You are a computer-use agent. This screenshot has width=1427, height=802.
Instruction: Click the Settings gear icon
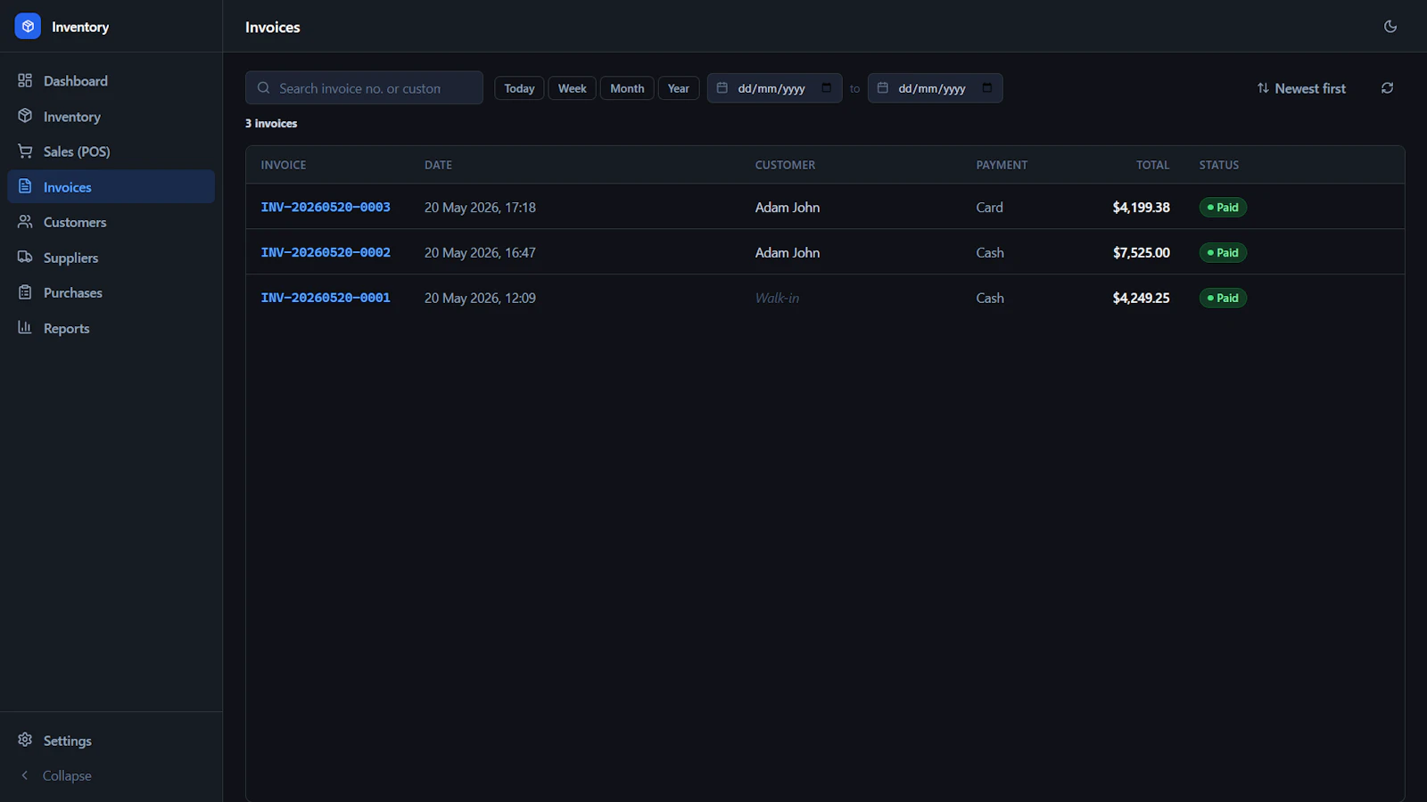pyautogui.click(x=25, y=740)
